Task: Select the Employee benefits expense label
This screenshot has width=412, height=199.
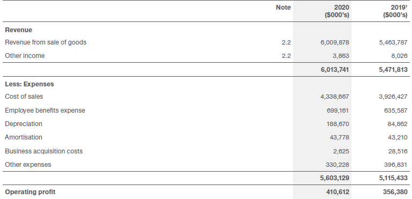Action: coord(45,110)
